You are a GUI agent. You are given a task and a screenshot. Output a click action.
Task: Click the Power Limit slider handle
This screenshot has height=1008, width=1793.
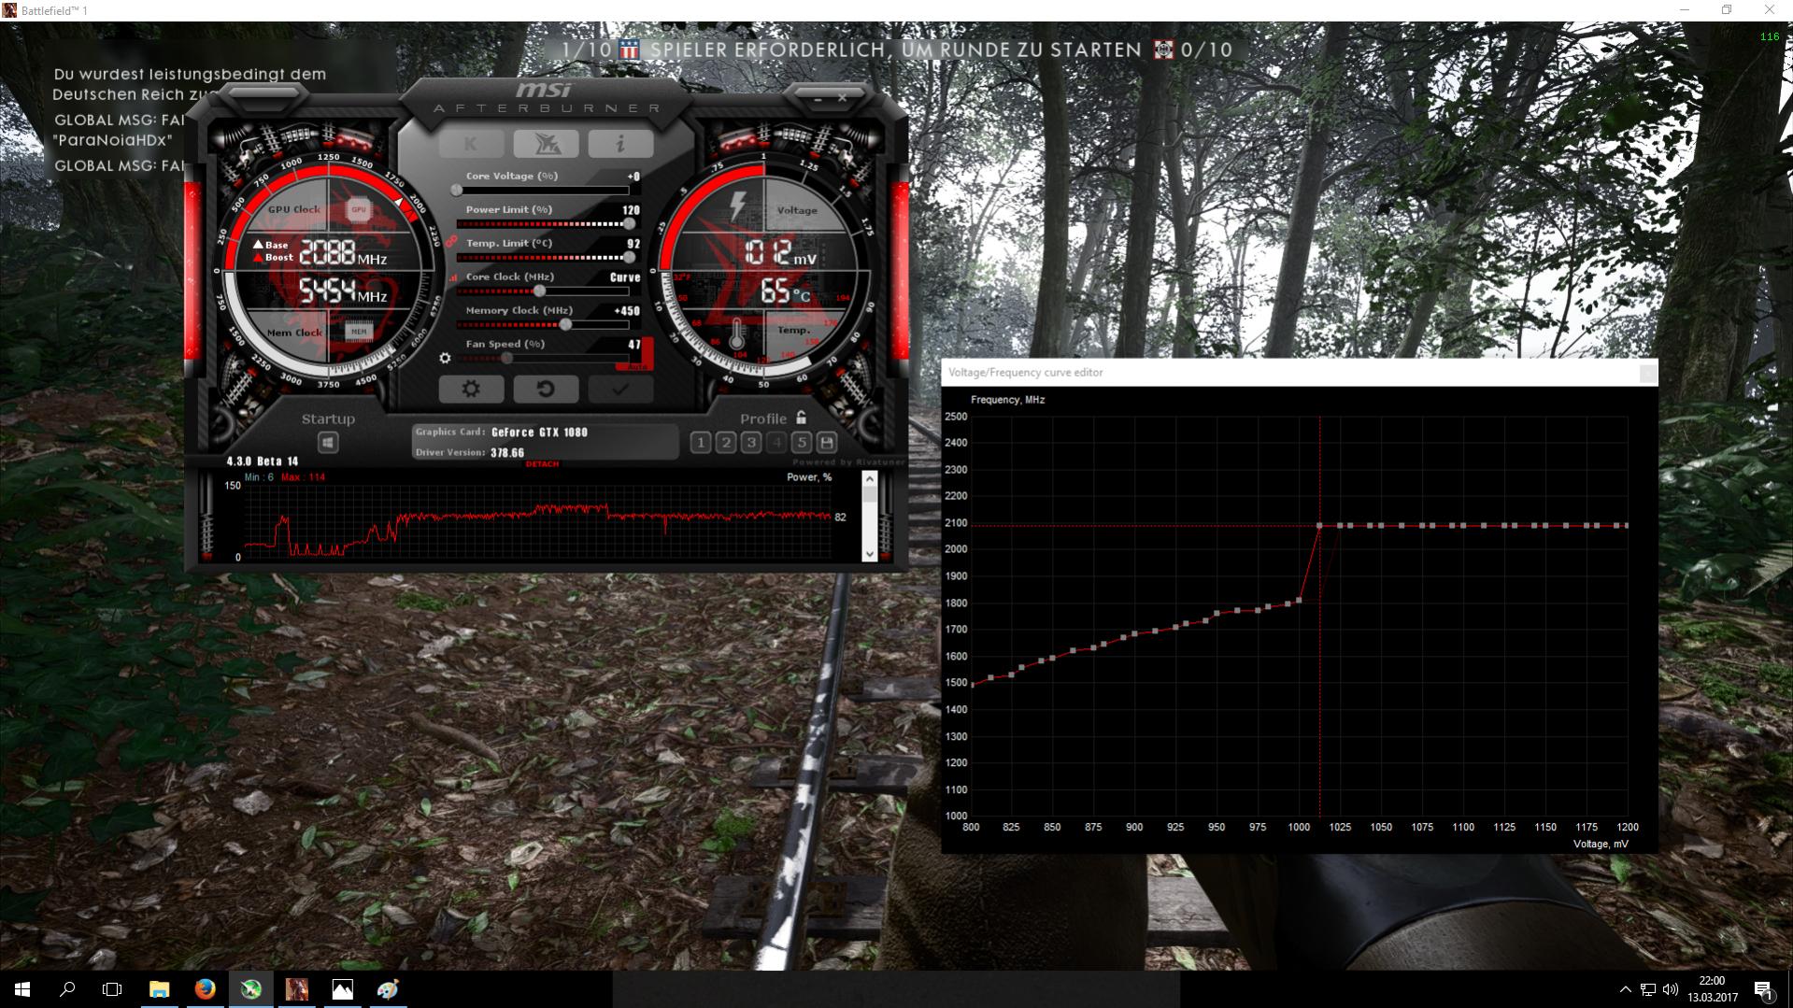[629, 224]
